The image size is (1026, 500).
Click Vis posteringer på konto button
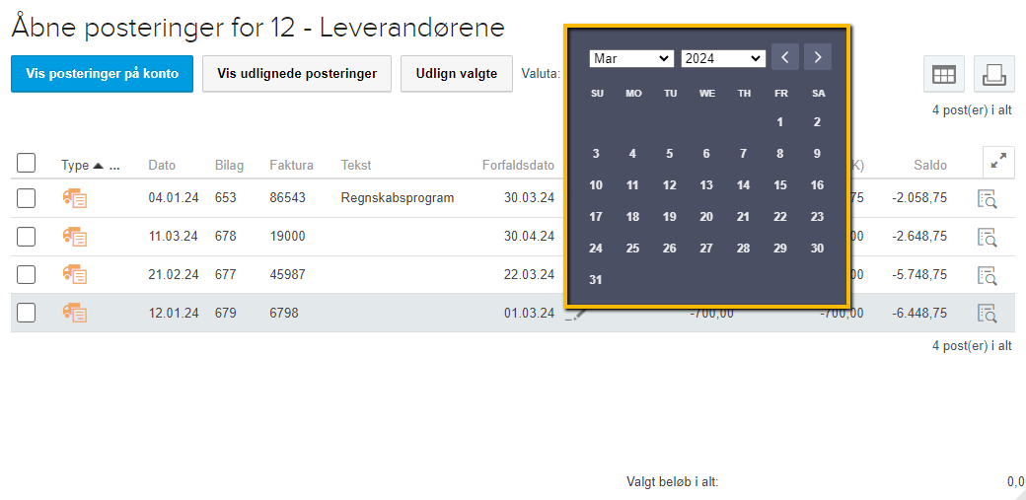click(102, 74)
